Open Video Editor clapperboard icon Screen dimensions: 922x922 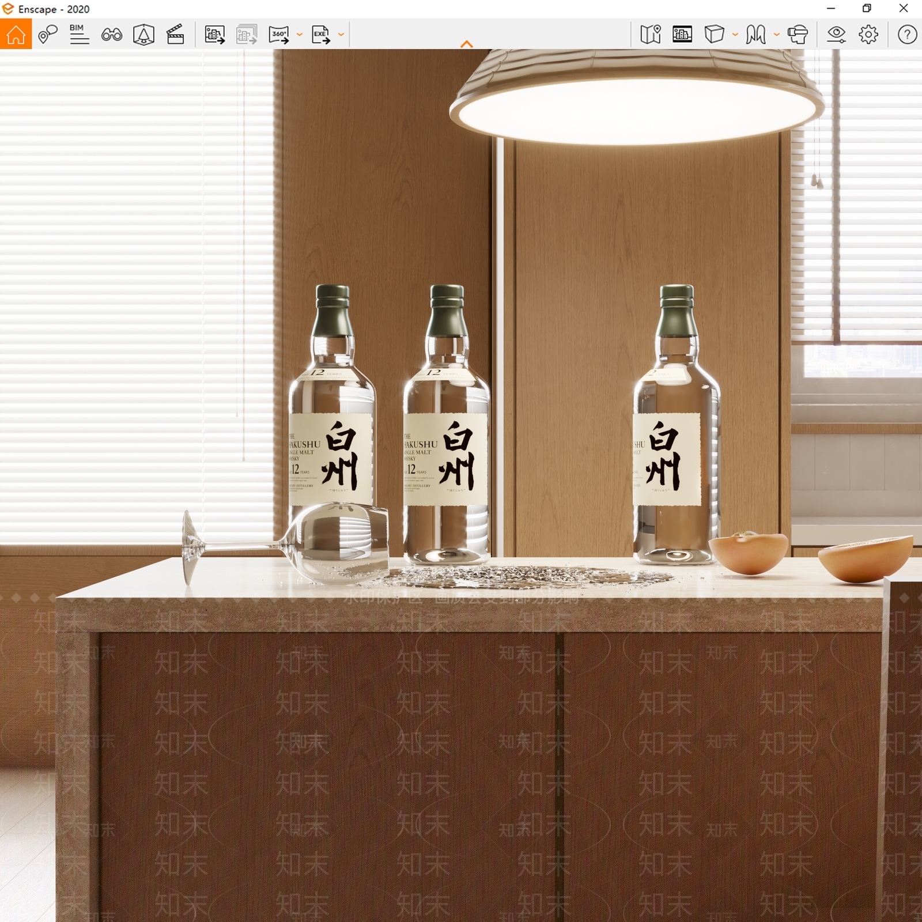pyautogui.click(x=175, y=35)
